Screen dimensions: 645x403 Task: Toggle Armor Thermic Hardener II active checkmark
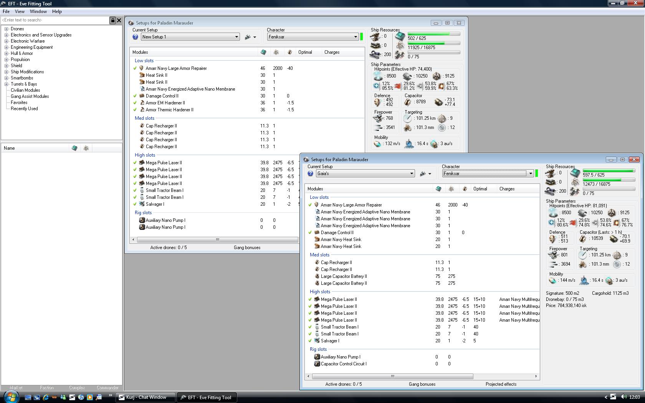coord(135,110)
